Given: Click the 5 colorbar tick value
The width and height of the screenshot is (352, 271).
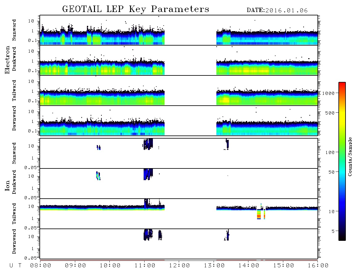Looking at the screenshot, I should [x=333, y=231].
